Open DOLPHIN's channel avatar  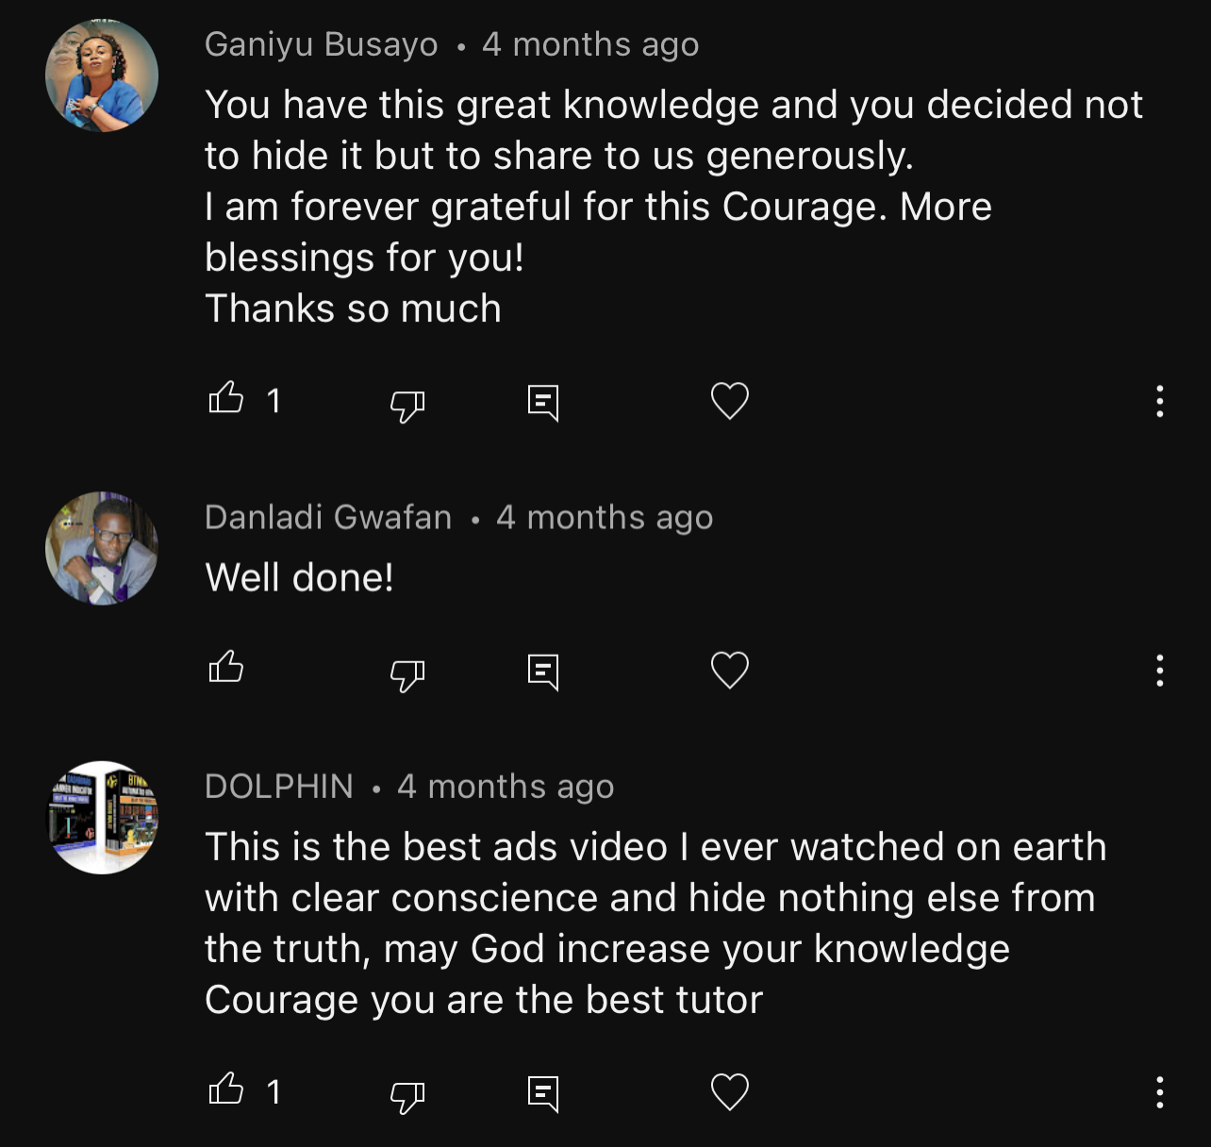pyautogui.click(x=102, y=818)
